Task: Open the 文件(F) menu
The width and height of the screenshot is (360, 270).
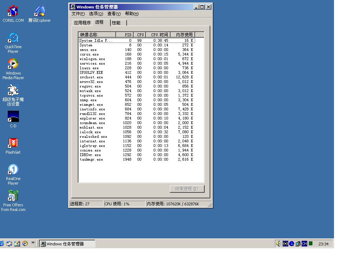Action: (x=78, y=14)
